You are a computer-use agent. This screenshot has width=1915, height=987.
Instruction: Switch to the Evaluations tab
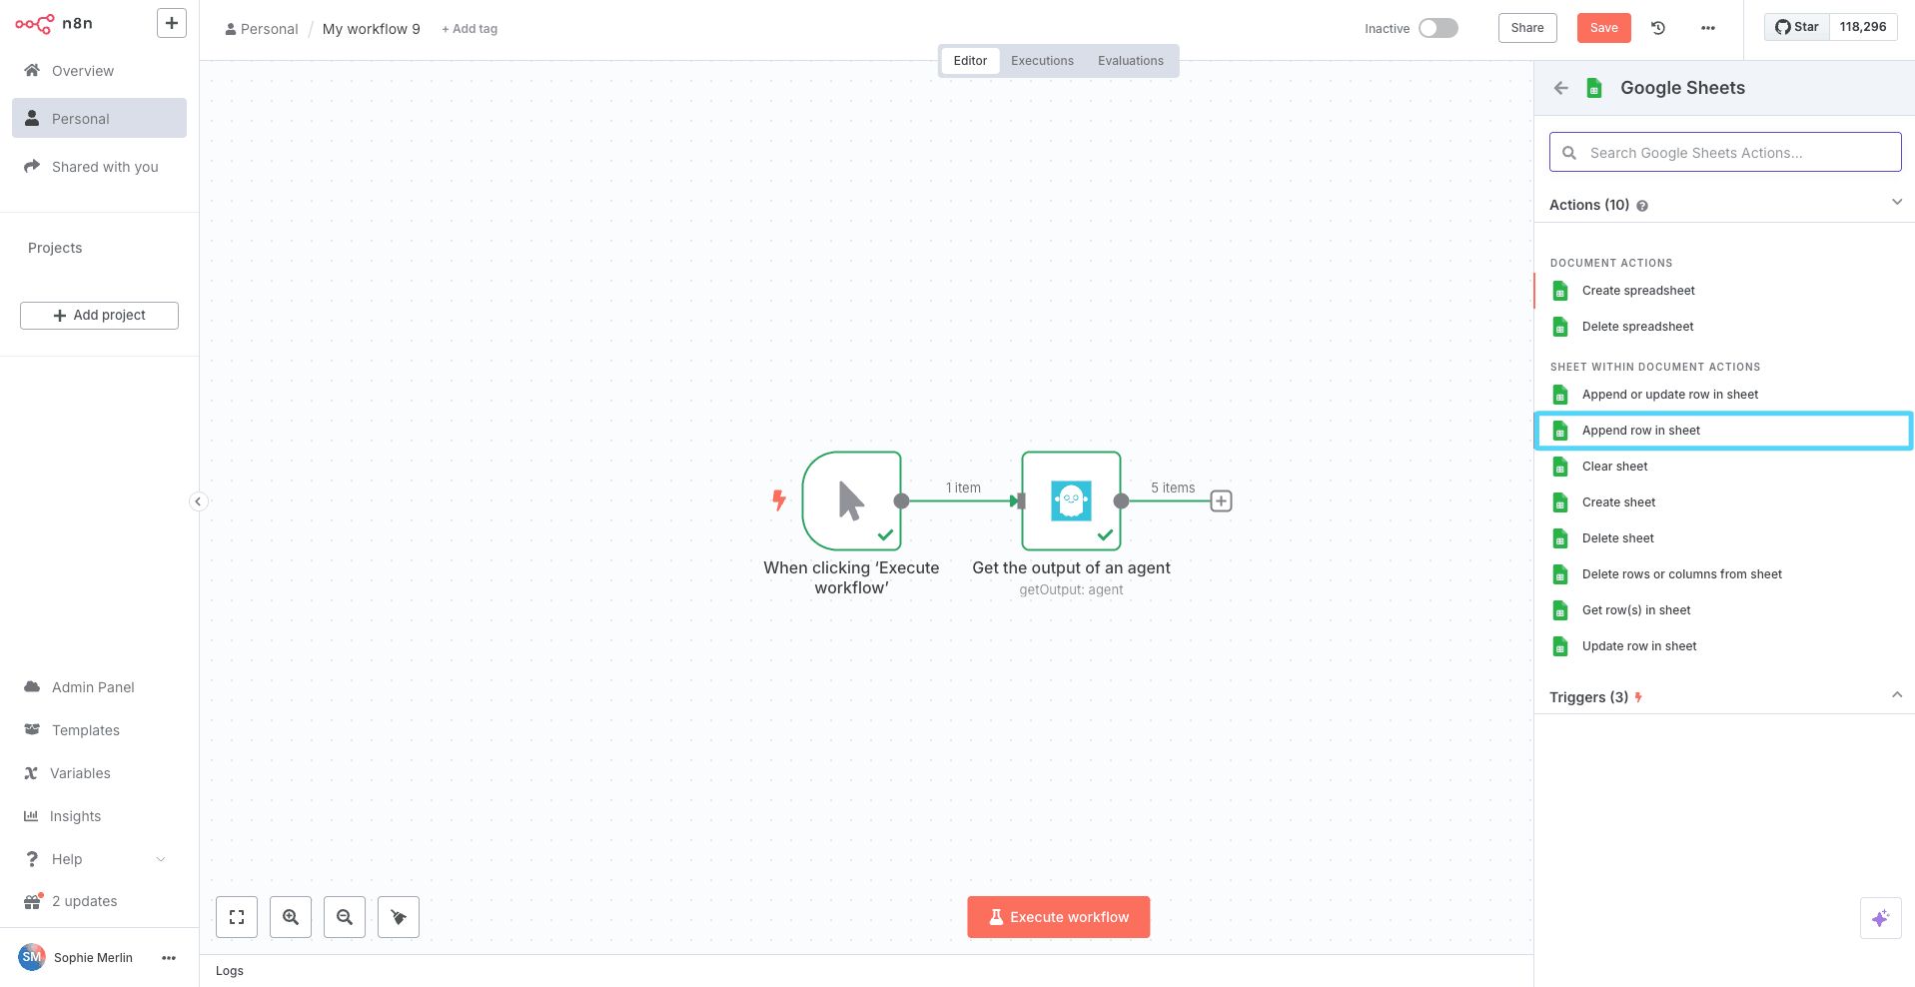[1131, 61]
